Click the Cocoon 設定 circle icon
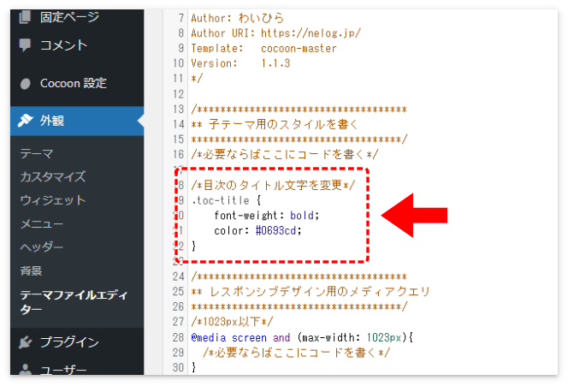This screenshot has width=568, height=386. pyautogui.click(x=25, y=84)
